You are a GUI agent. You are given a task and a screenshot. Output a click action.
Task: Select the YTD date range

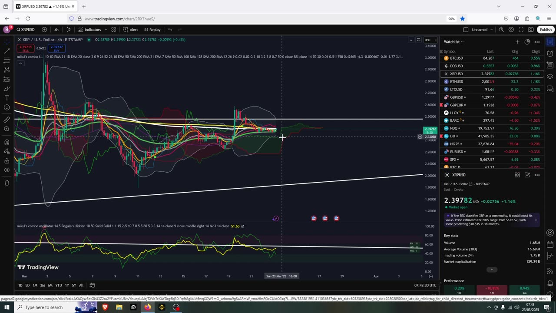(x=59, y=285)
